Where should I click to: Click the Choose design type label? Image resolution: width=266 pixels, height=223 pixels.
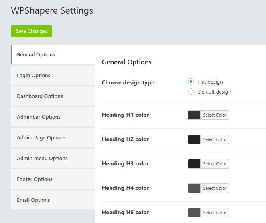click(x=128, y=83)
